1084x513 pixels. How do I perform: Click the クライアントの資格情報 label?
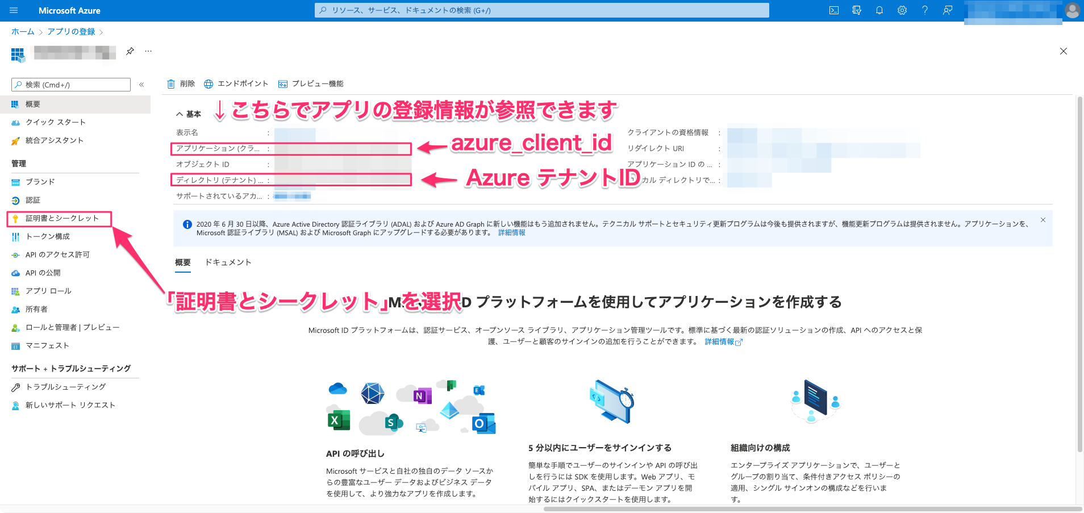pyautogui.click(x=668, y=132)
